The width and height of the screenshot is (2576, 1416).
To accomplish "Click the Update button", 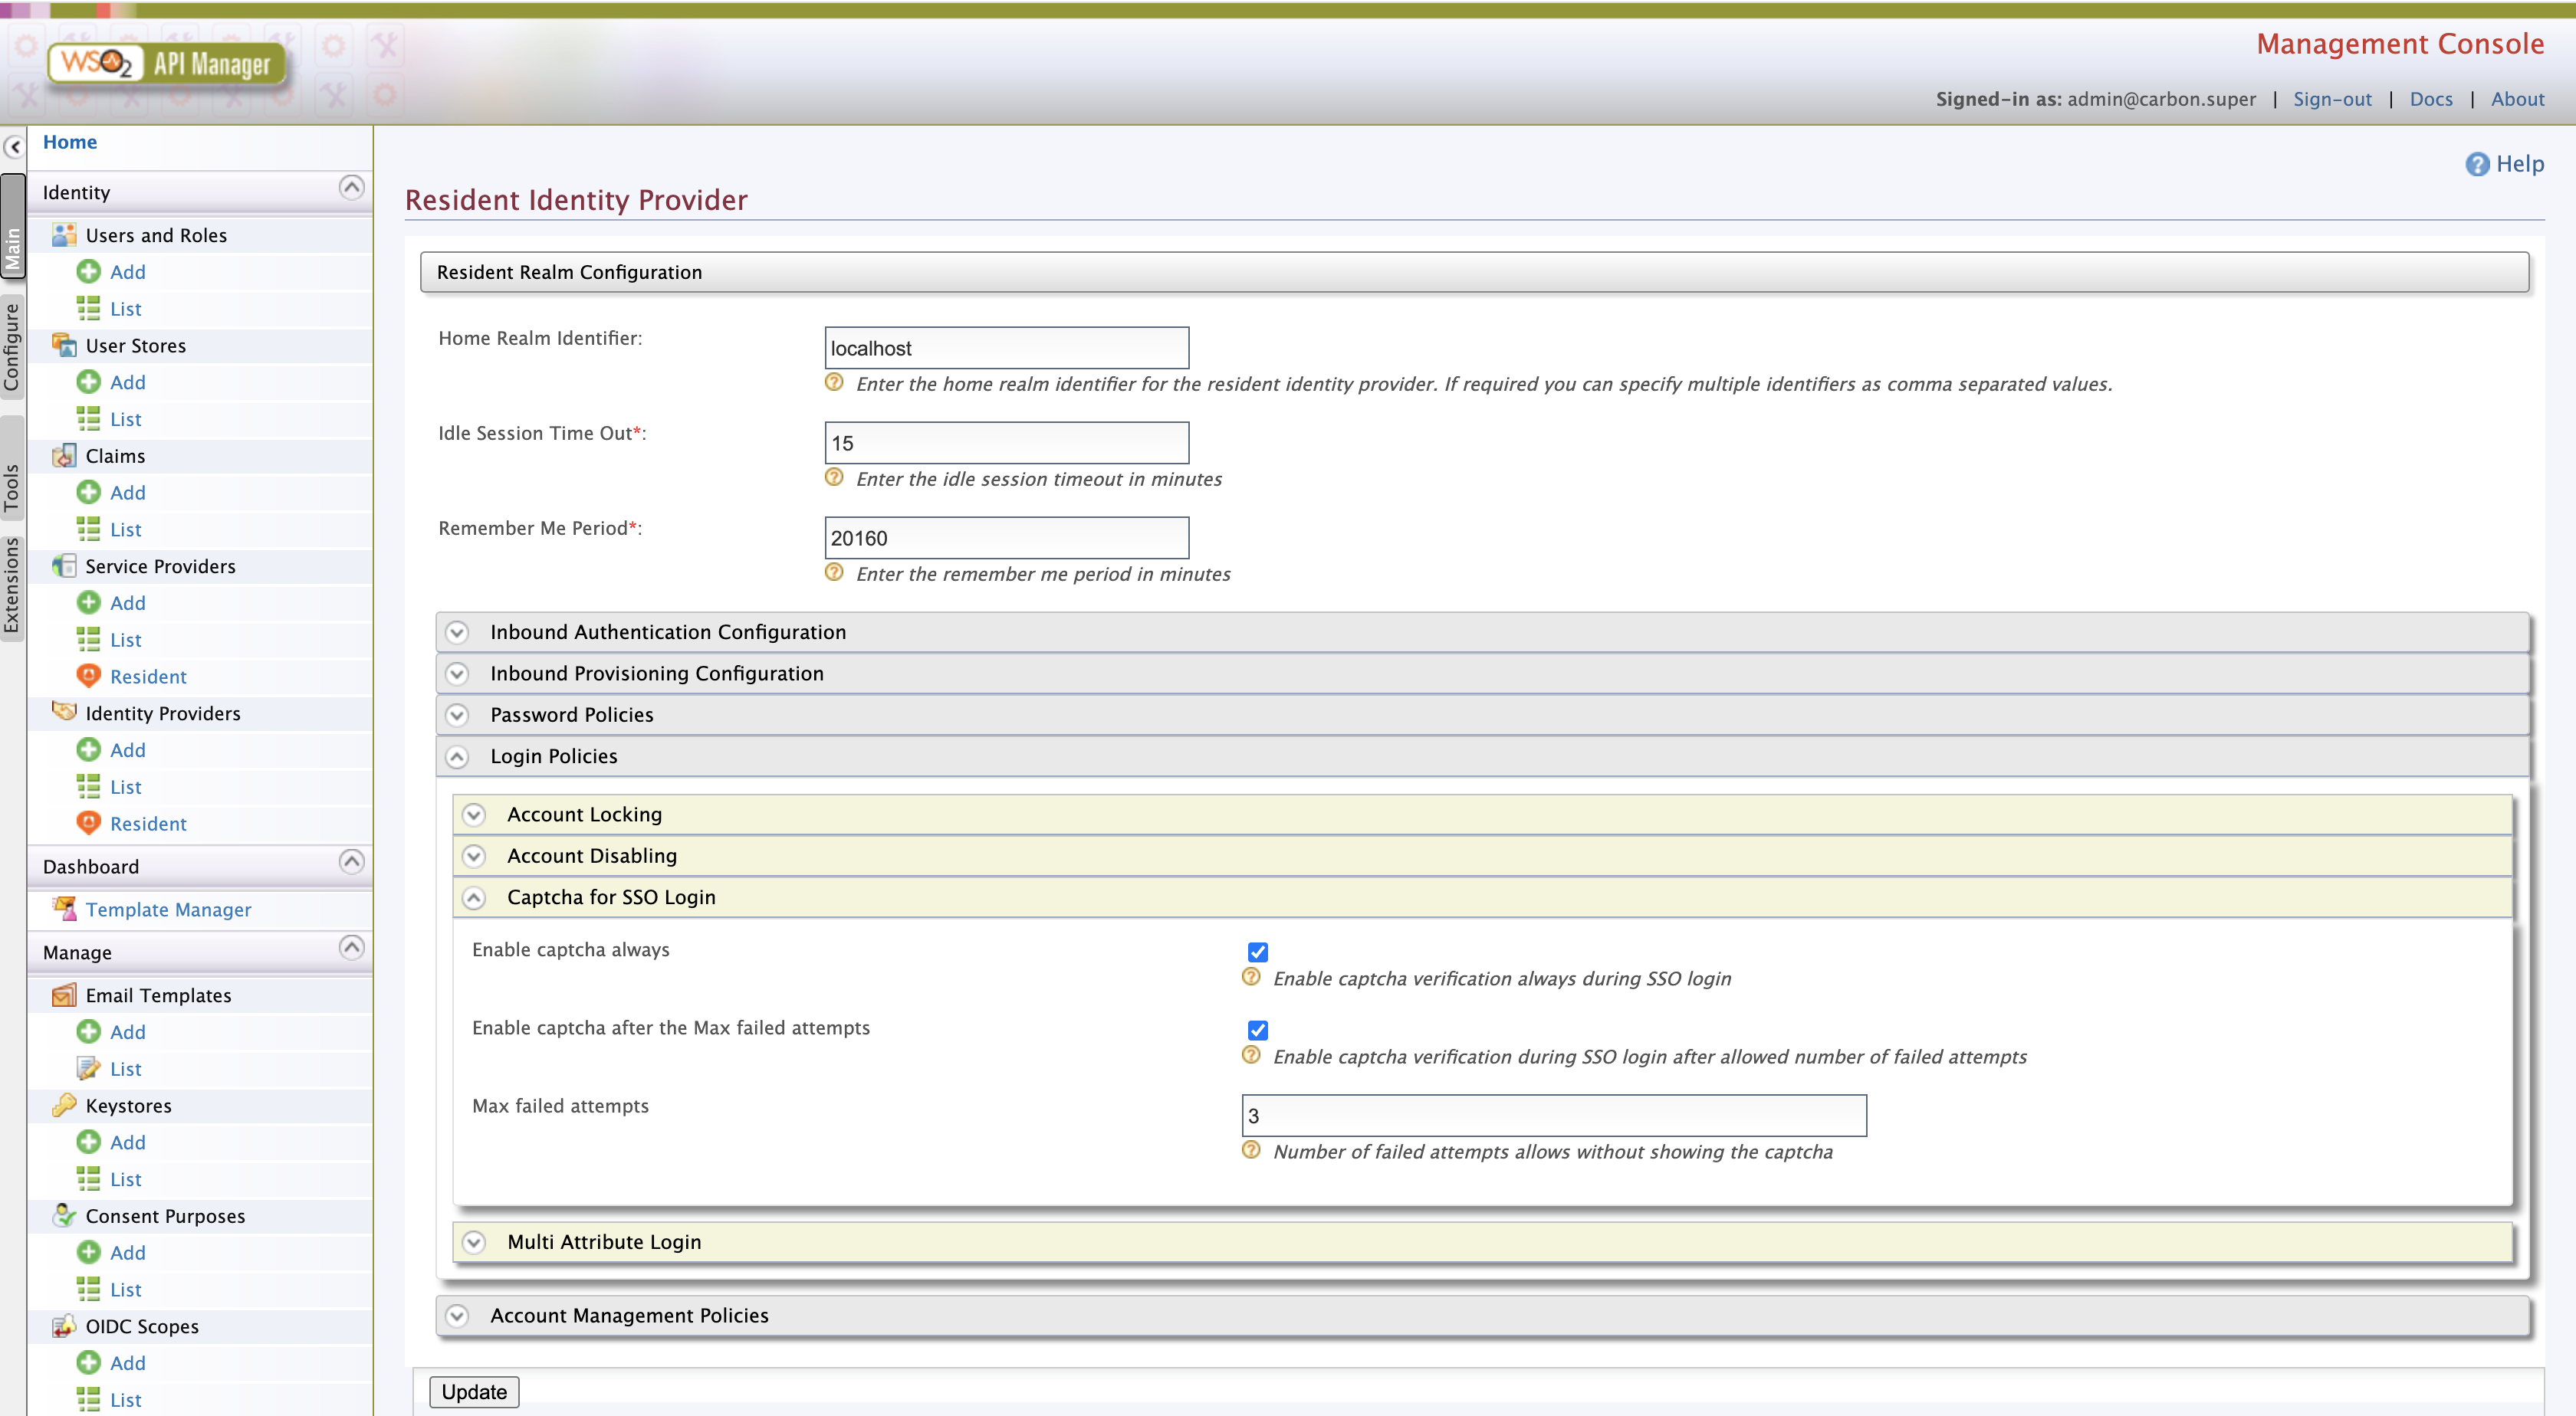I will pyautogui.click(x=474, y=1392).
